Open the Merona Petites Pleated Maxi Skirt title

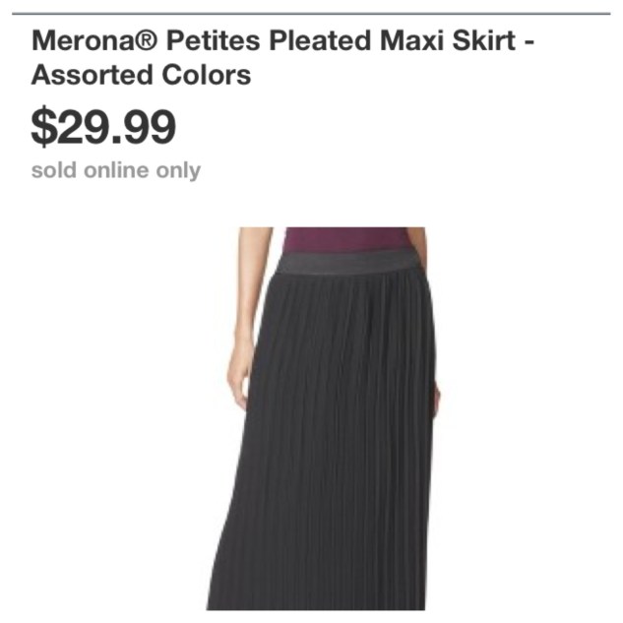pos(282,57)
